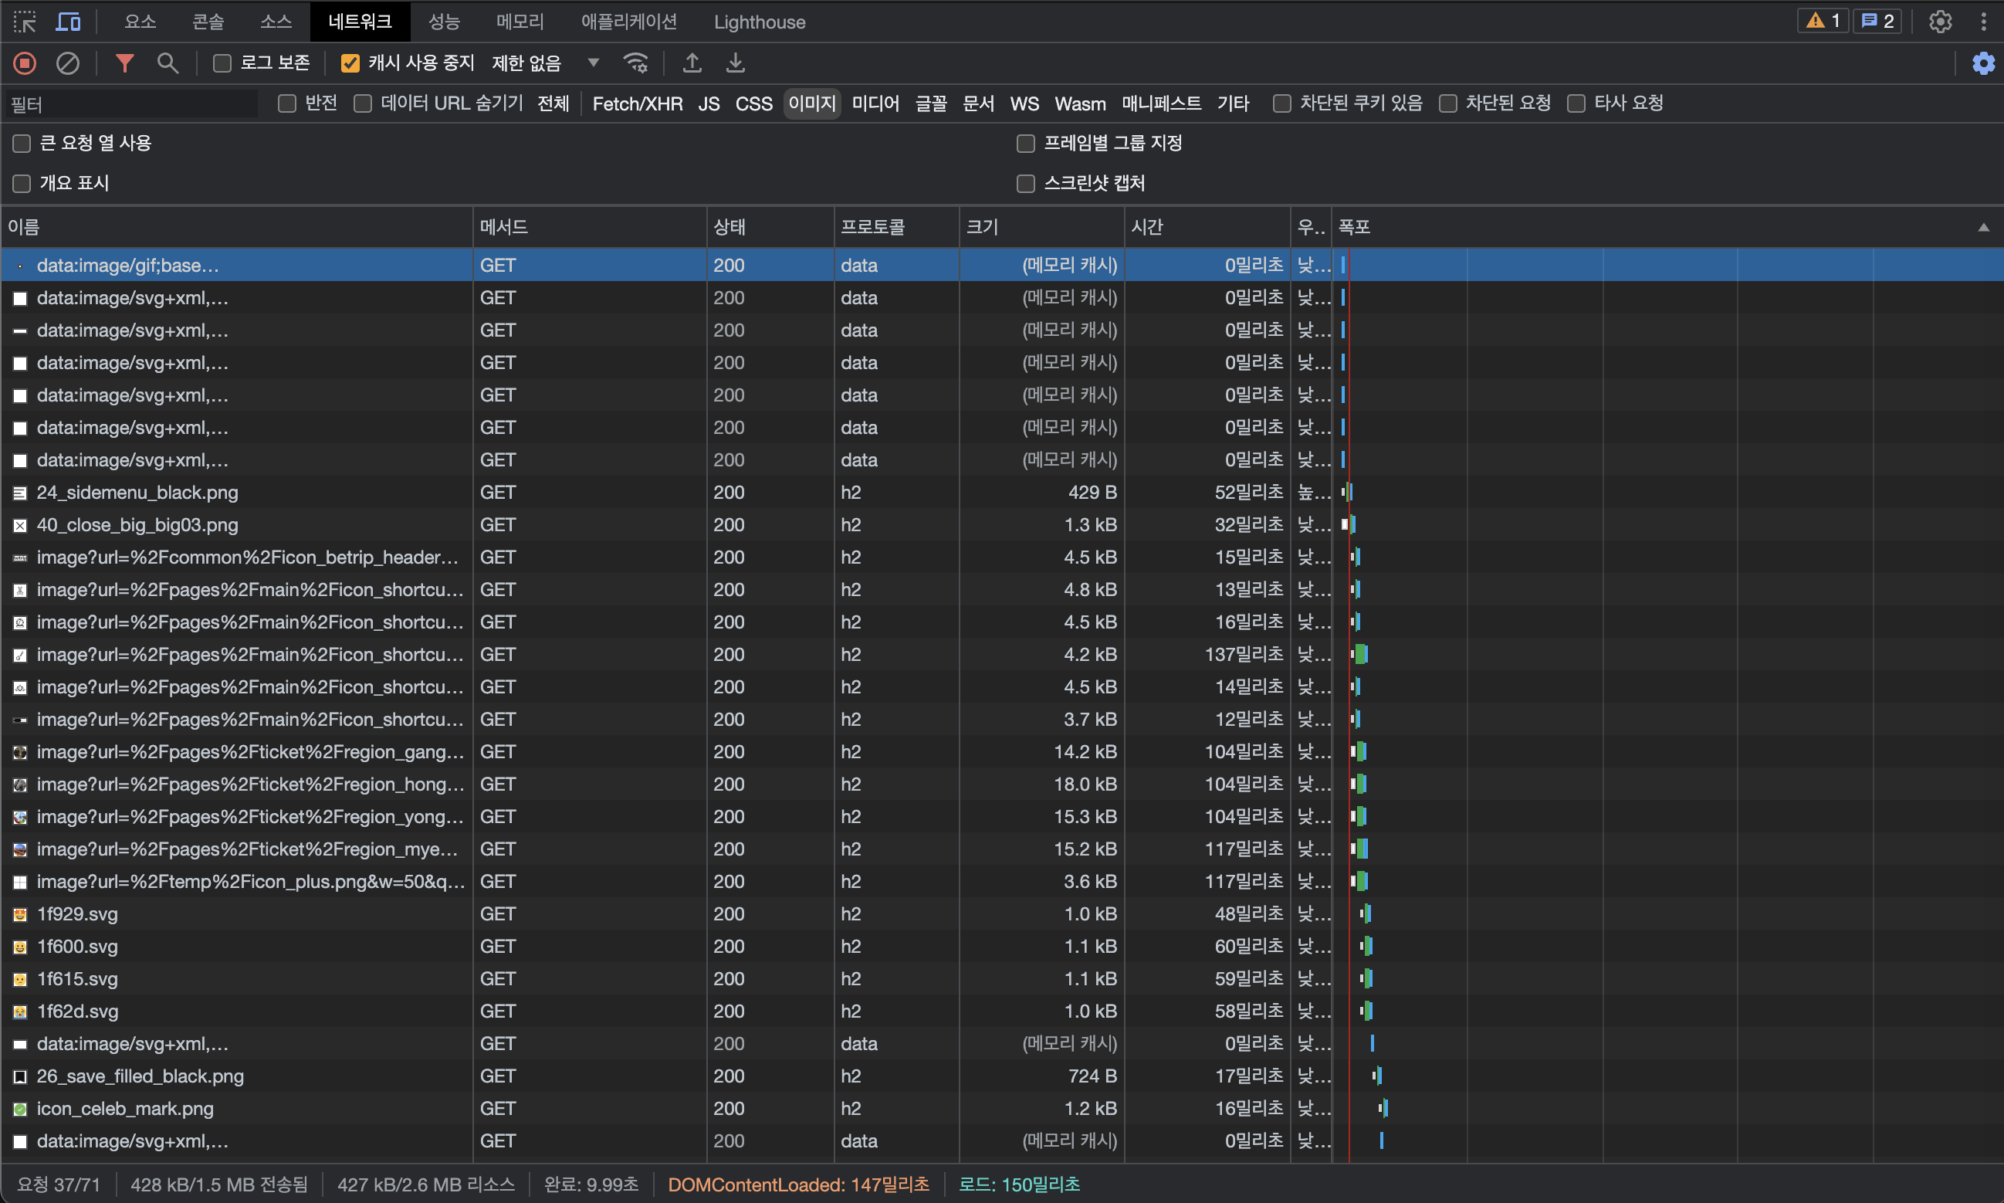Open the network conditions wifi icon

635,63
